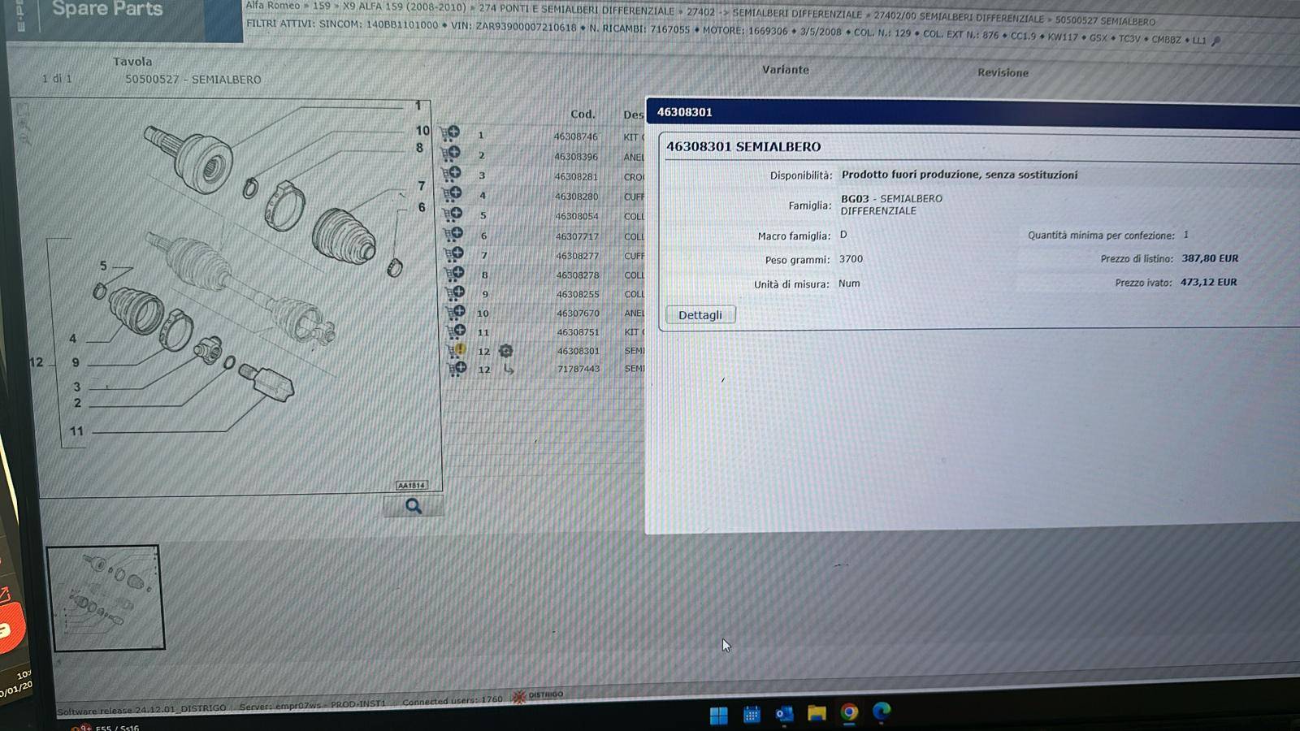Open breadcrumb 27402/00 SEMIALBERI DIFFERENZIALE

click(x=959, y=17)
